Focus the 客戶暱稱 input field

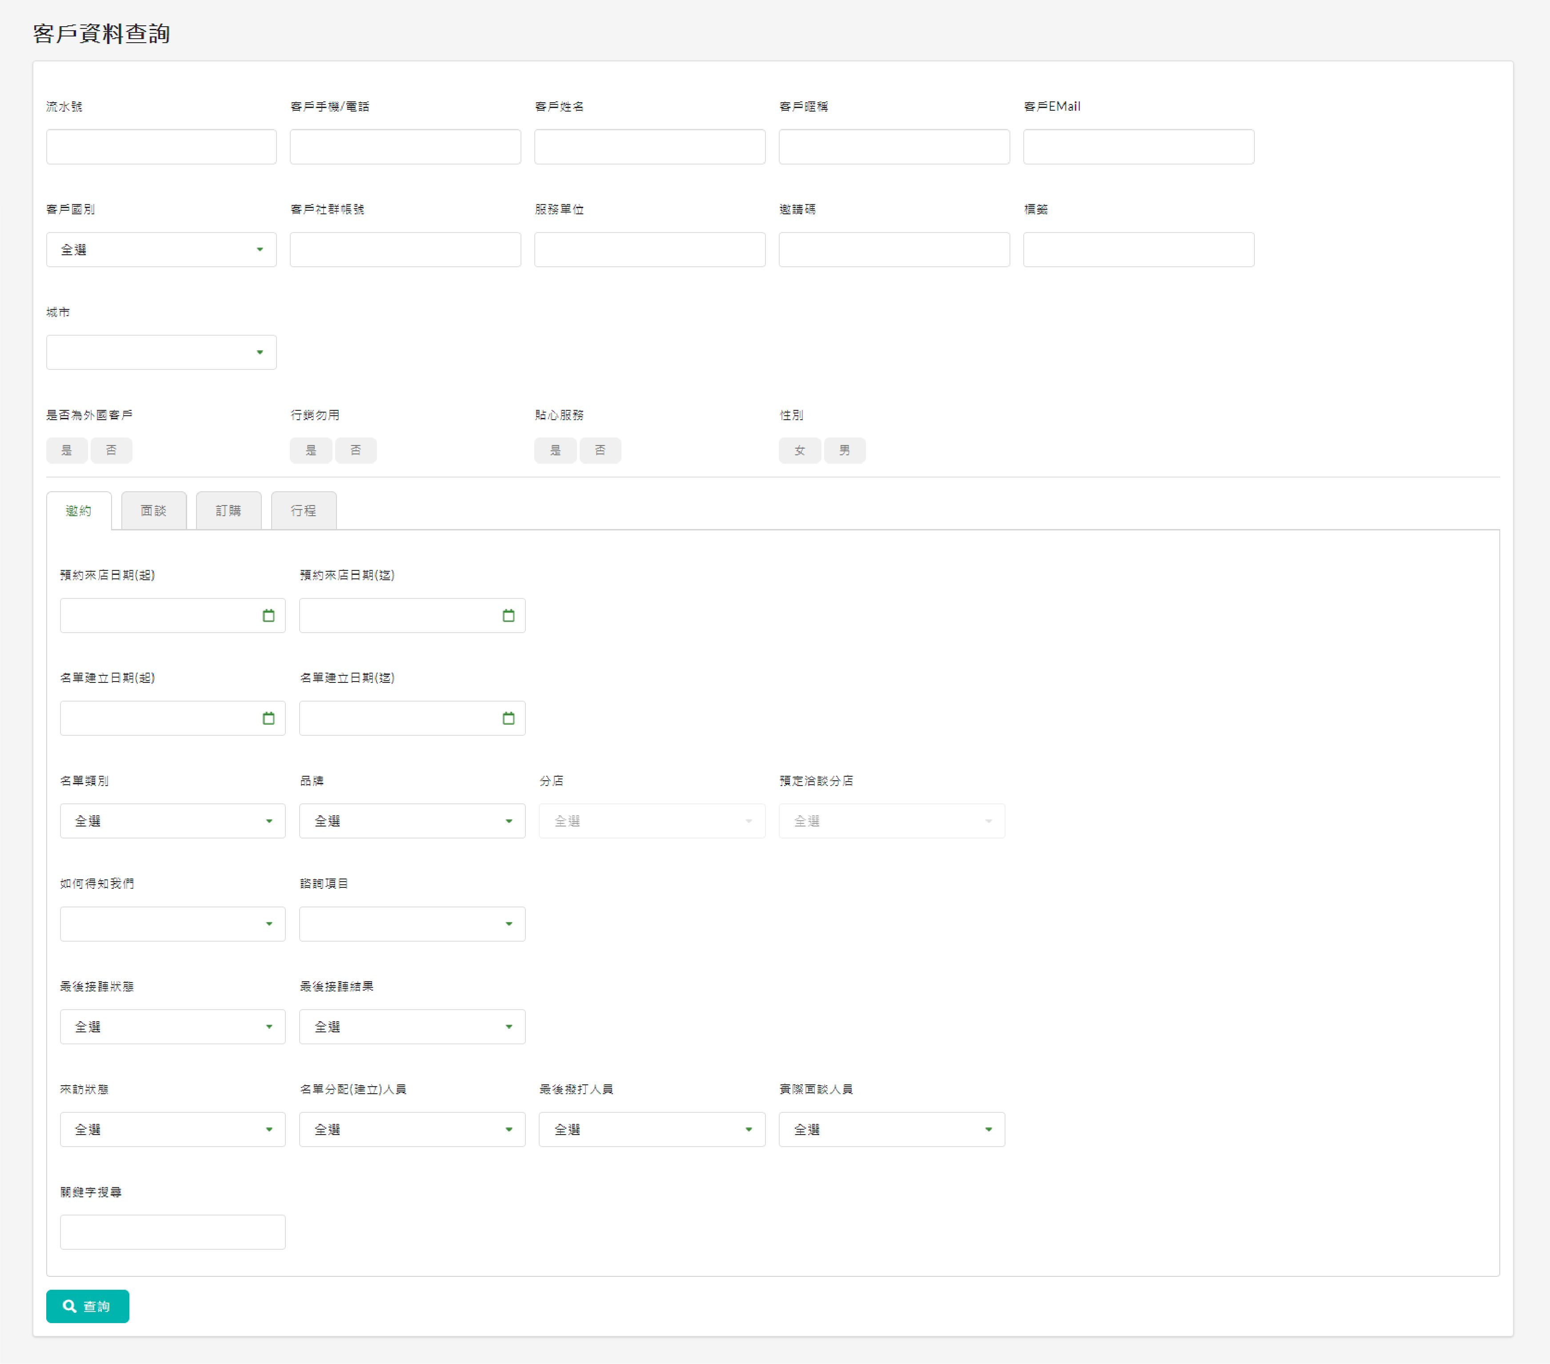pyautogui.click(x=894, y=146)
